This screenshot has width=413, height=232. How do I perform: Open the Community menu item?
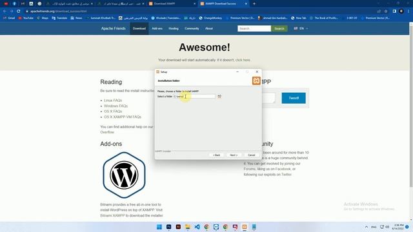[192, 28]
